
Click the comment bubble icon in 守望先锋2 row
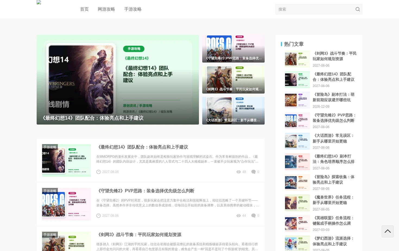(254, 216)
